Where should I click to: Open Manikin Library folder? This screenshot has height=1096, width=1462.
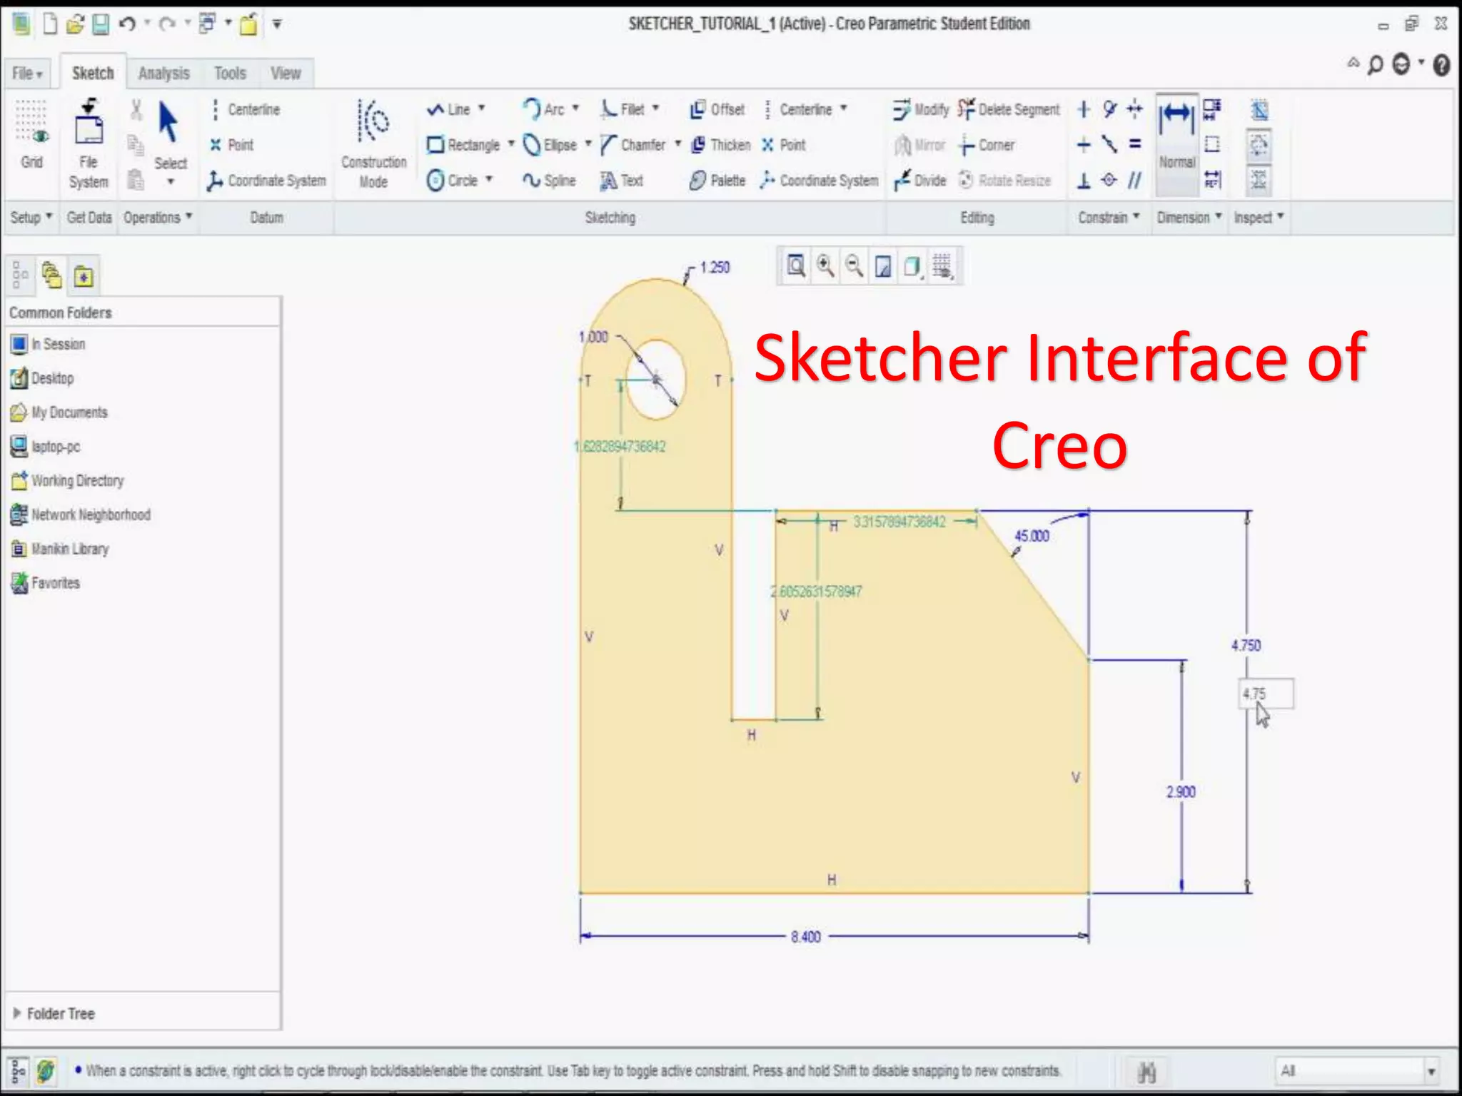pos(61,549)
